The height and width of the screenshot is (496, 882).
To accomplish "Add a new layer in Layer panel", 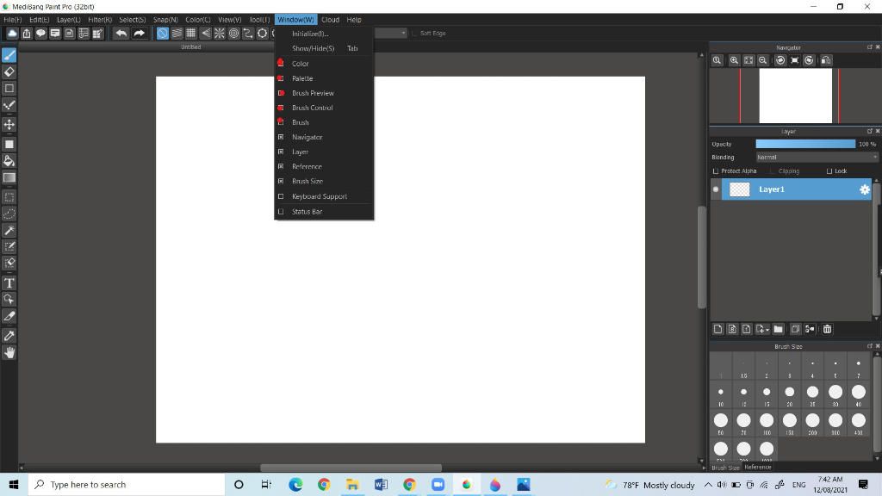I will pos(717,329).
